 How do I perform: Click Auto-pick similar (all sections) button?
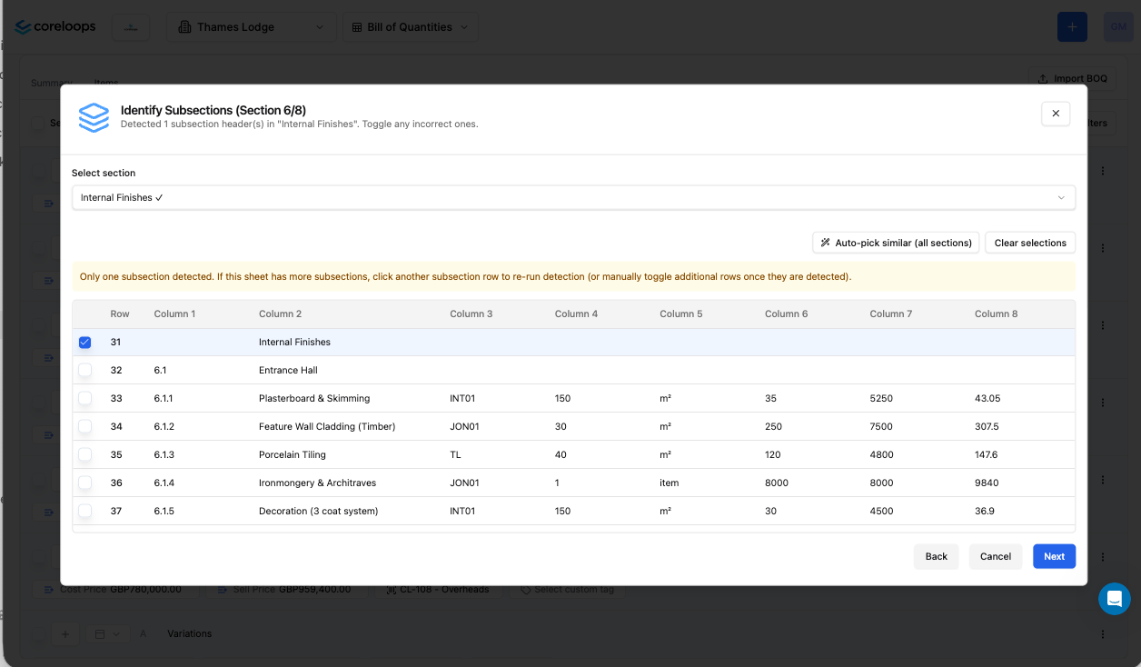coord(896,243)
